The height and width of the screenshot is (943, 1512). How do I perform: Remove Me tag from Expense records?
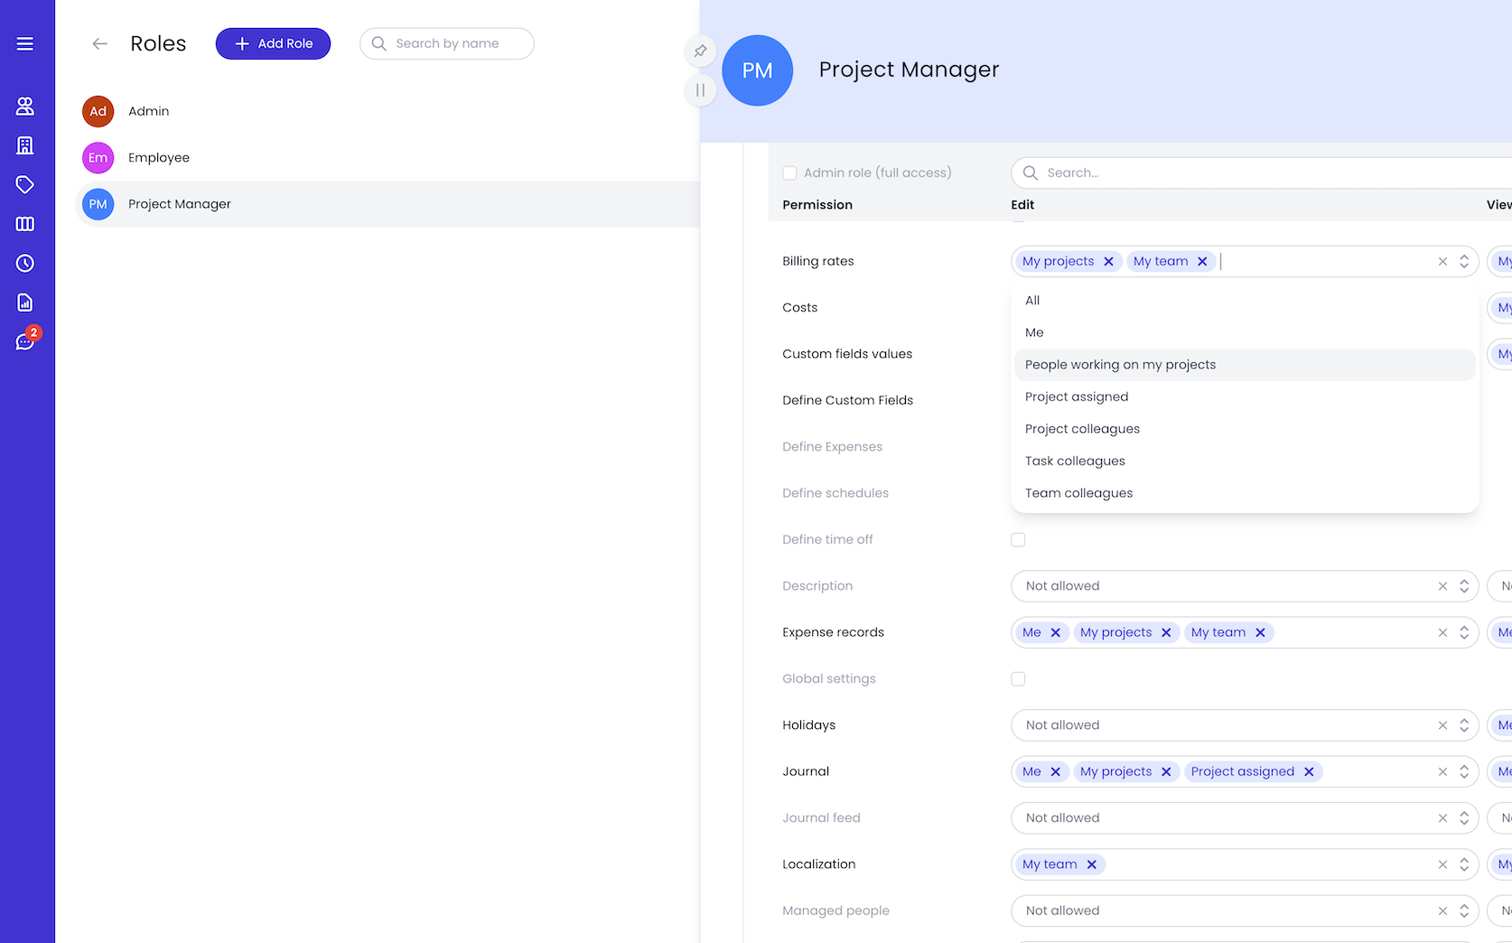tap(1055, 632)
